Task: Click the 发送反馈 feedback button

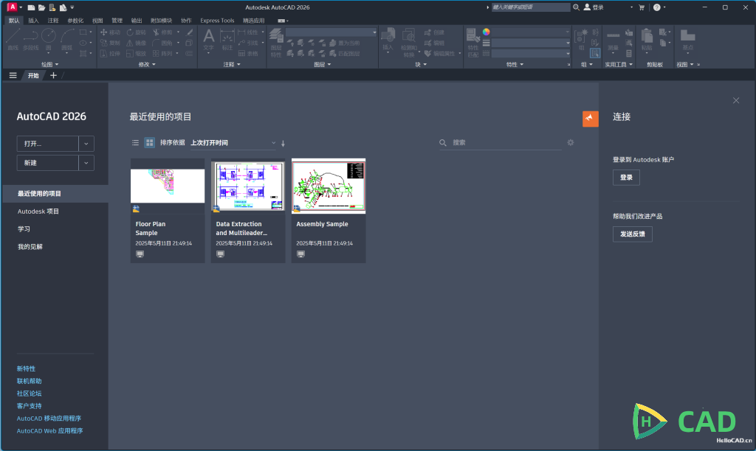Action: click(632, 234)
